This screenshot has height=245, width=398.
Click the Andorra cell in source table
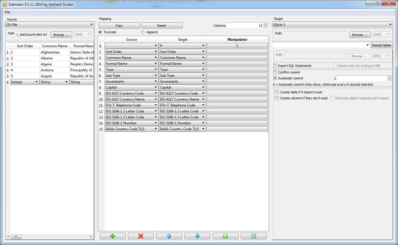pyautogui.click(x=54, y=70)
